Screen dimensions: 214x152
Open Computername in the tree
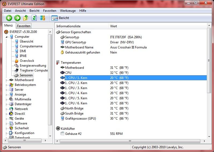point(31,46)
